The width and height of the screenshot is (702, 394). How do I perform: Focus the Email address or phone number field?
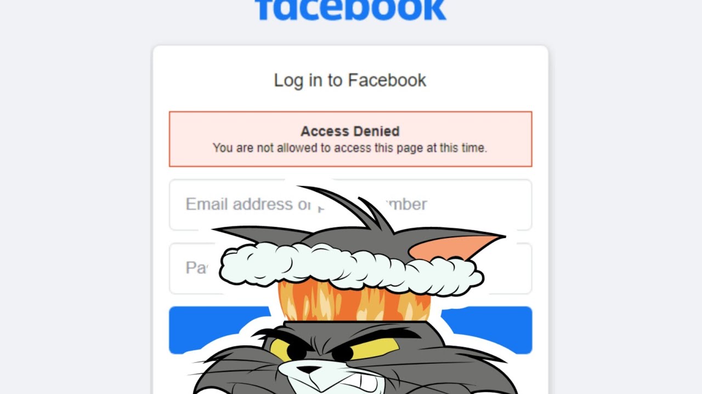point(350,205)
